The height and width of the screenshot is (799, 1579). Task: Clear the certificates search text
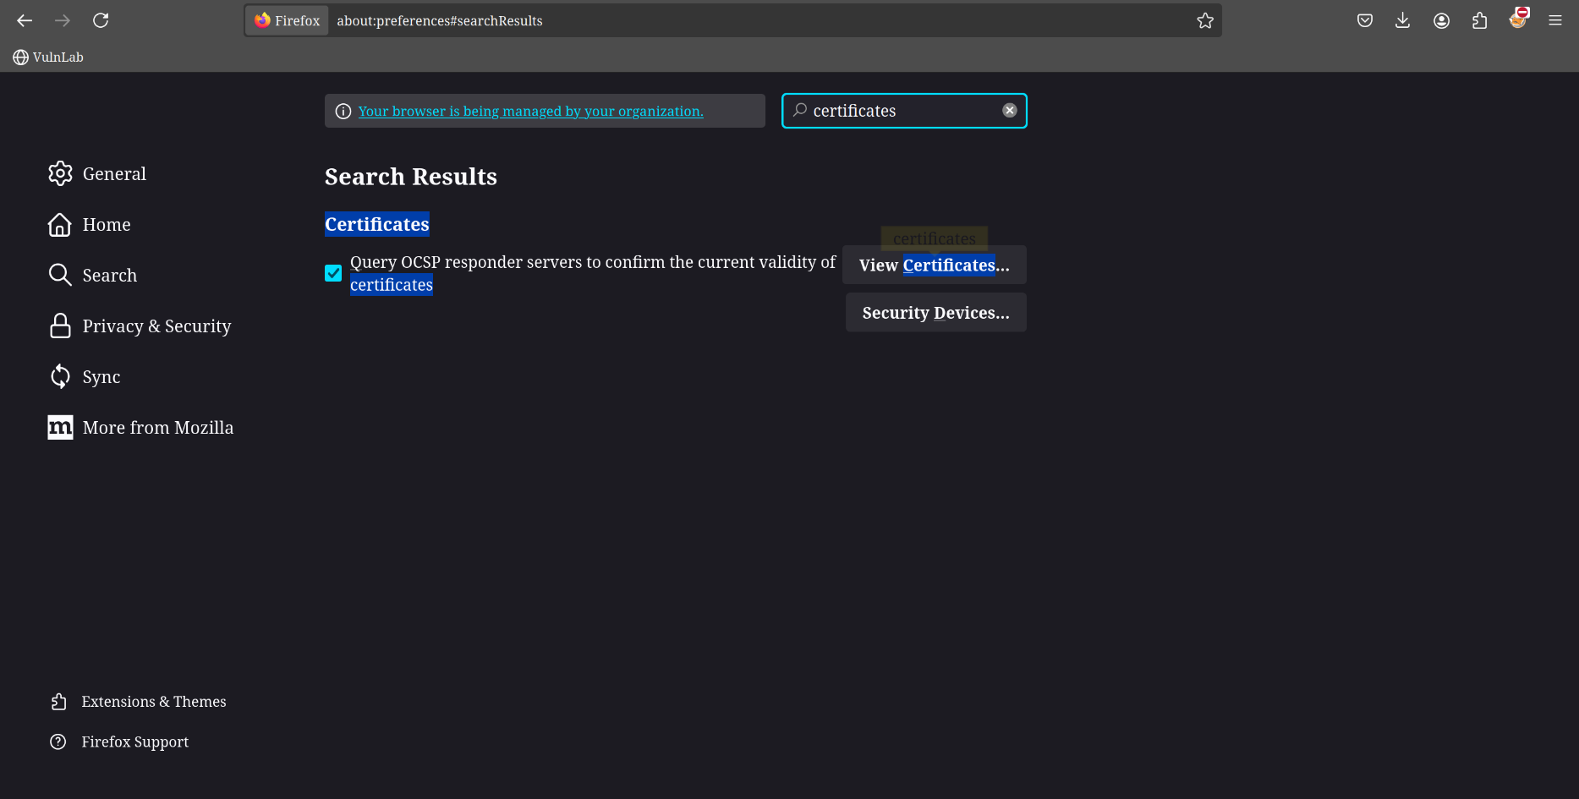click(x=1010, y=111)
